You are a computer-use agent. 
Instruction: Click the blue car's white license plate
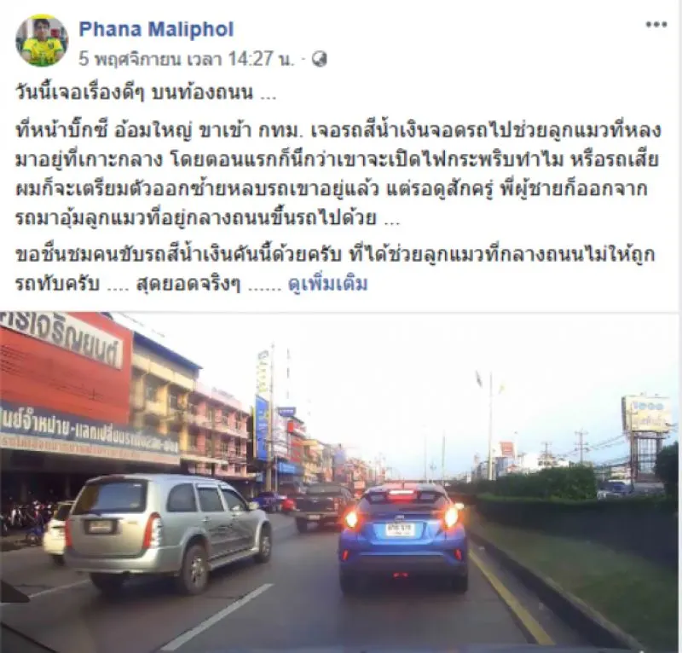[x=400, y=529]
